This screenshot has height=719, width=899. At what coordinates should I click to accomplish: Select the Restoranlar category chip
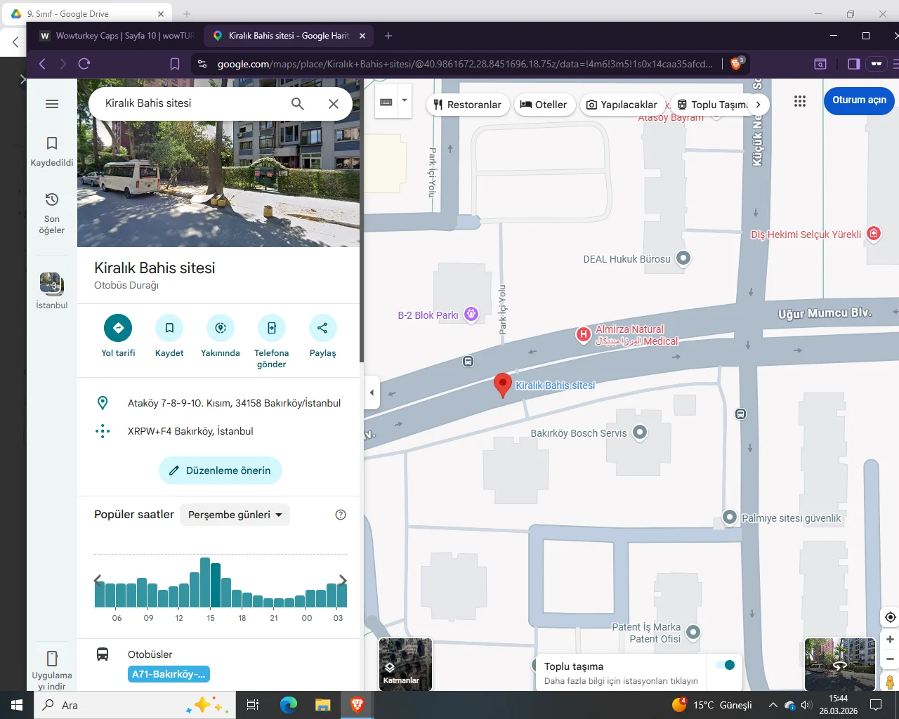tap(467, 105)
